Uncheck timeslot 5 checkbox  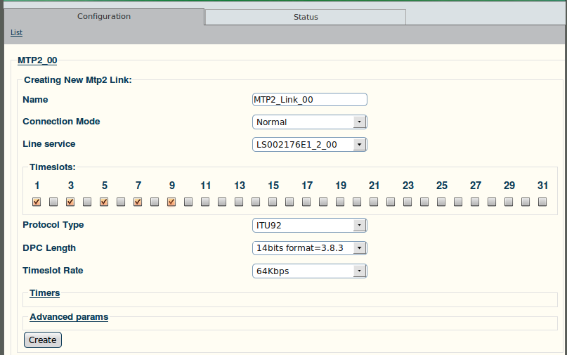point(104,202)
